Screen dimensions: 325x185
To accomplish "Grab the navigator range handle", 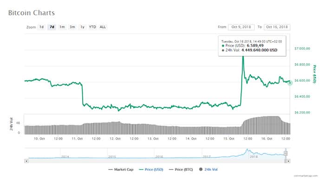I will pyautogui.click(x=286, y=153).
